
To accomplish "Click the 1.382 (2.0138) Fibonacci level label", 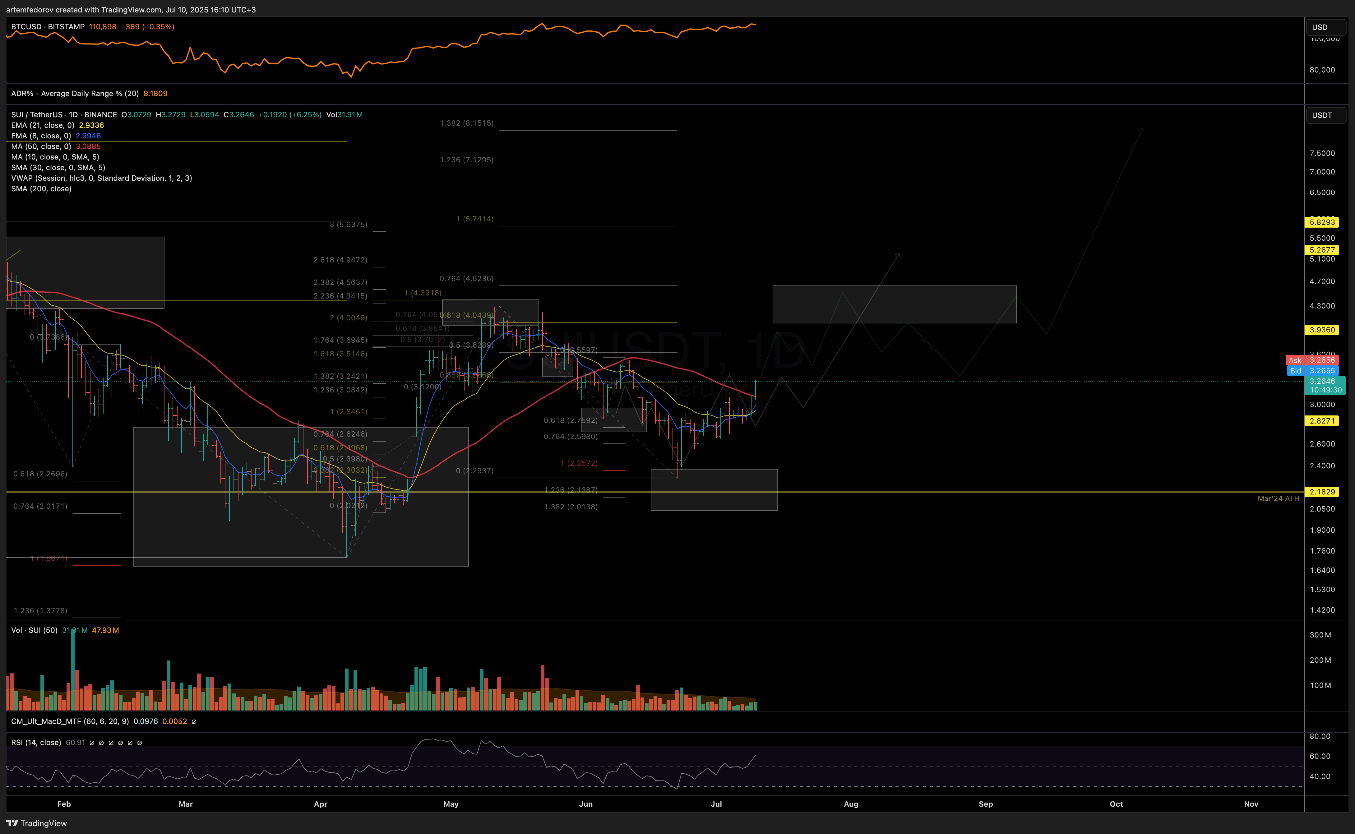I will click(570, 507).
